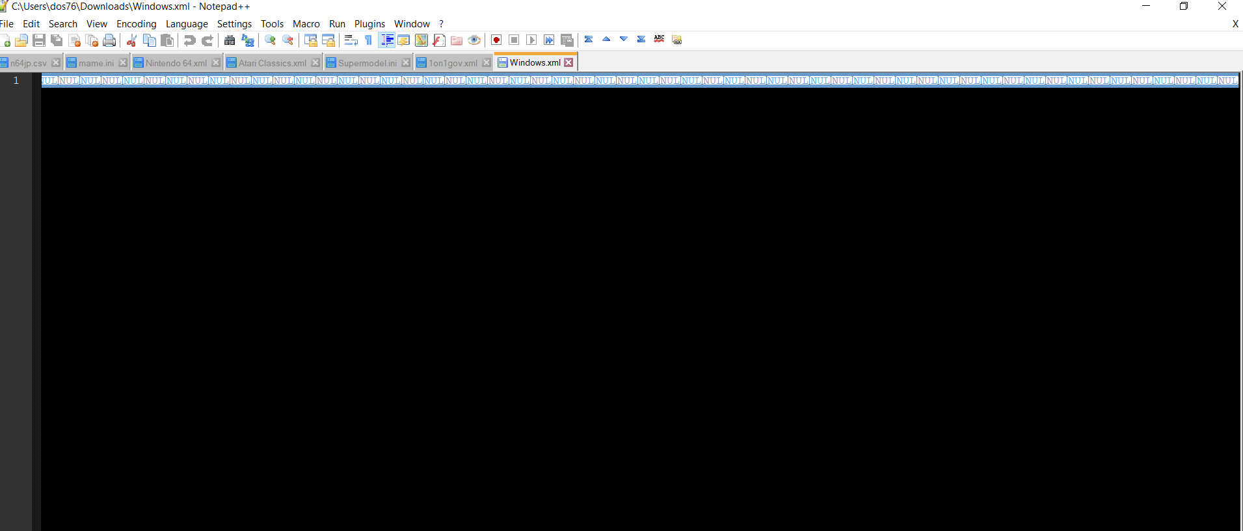Close the mame.ini tab
This screenshot has width=1243, height=531.
pyautogui.click(x=123, y=62)
